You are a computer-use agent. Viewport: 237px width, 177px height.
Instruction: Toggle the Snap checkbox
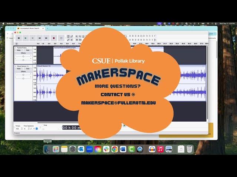click(x=43, y=125)
